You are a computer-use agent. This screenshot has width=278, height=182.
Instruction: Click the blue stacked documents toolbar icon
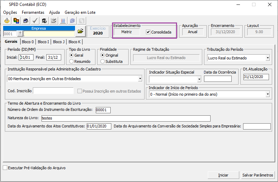click(x=72, y=21)
